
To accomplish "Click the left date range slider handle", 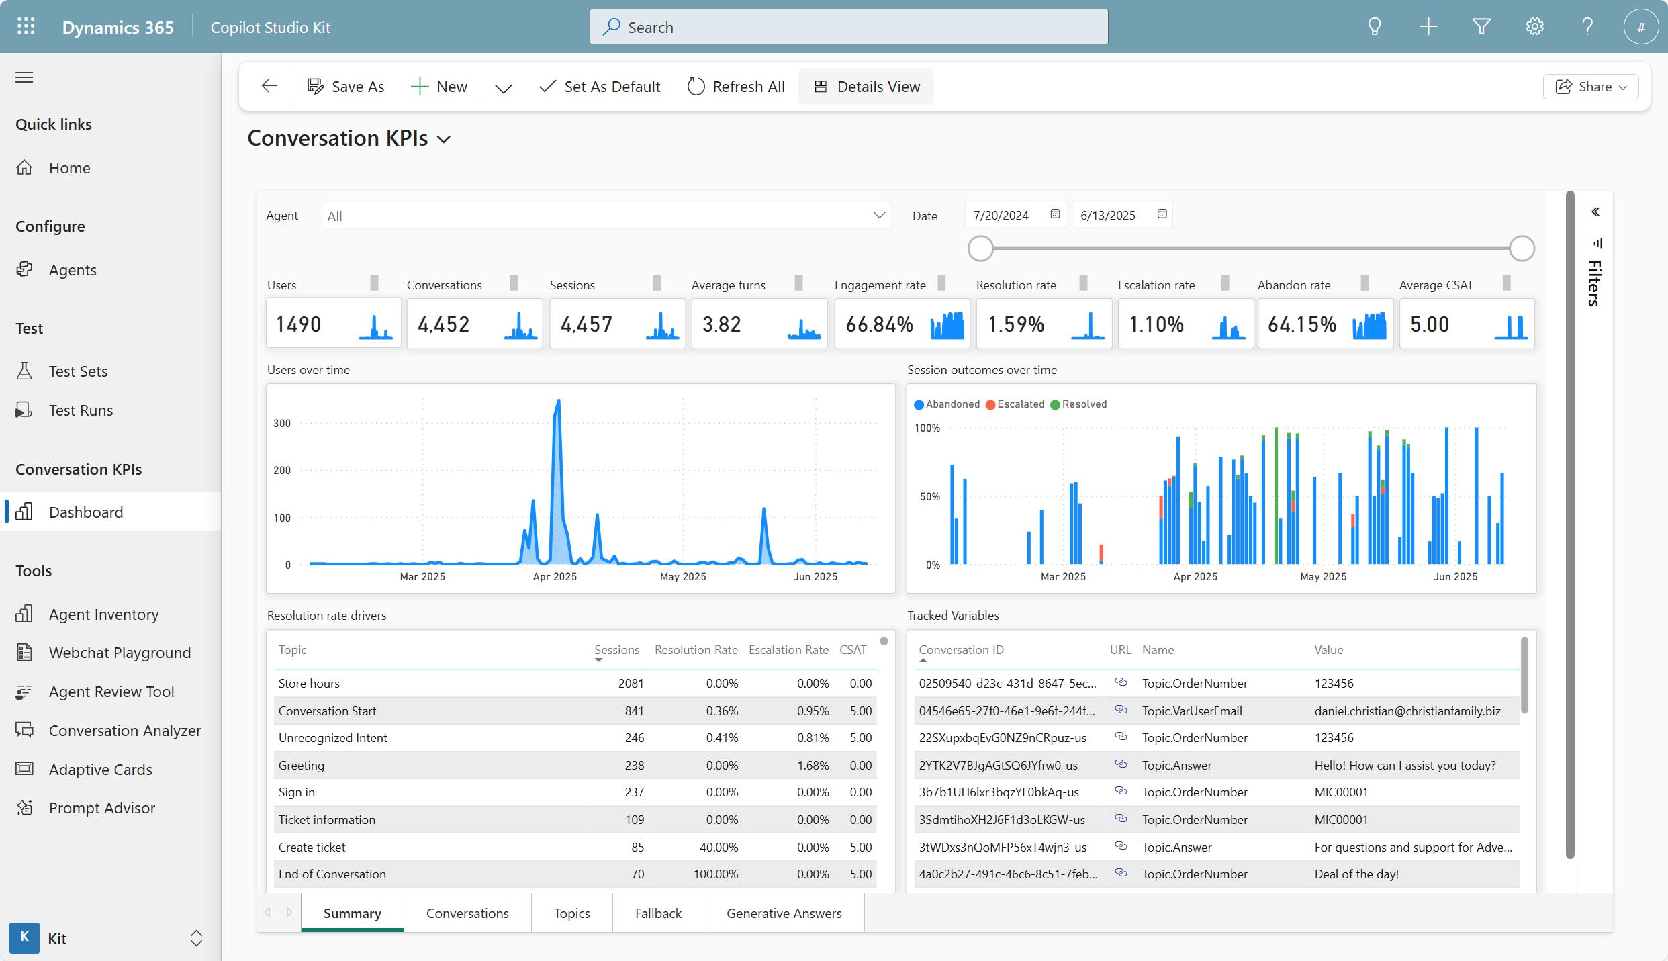I will click(x=980, y=248).
